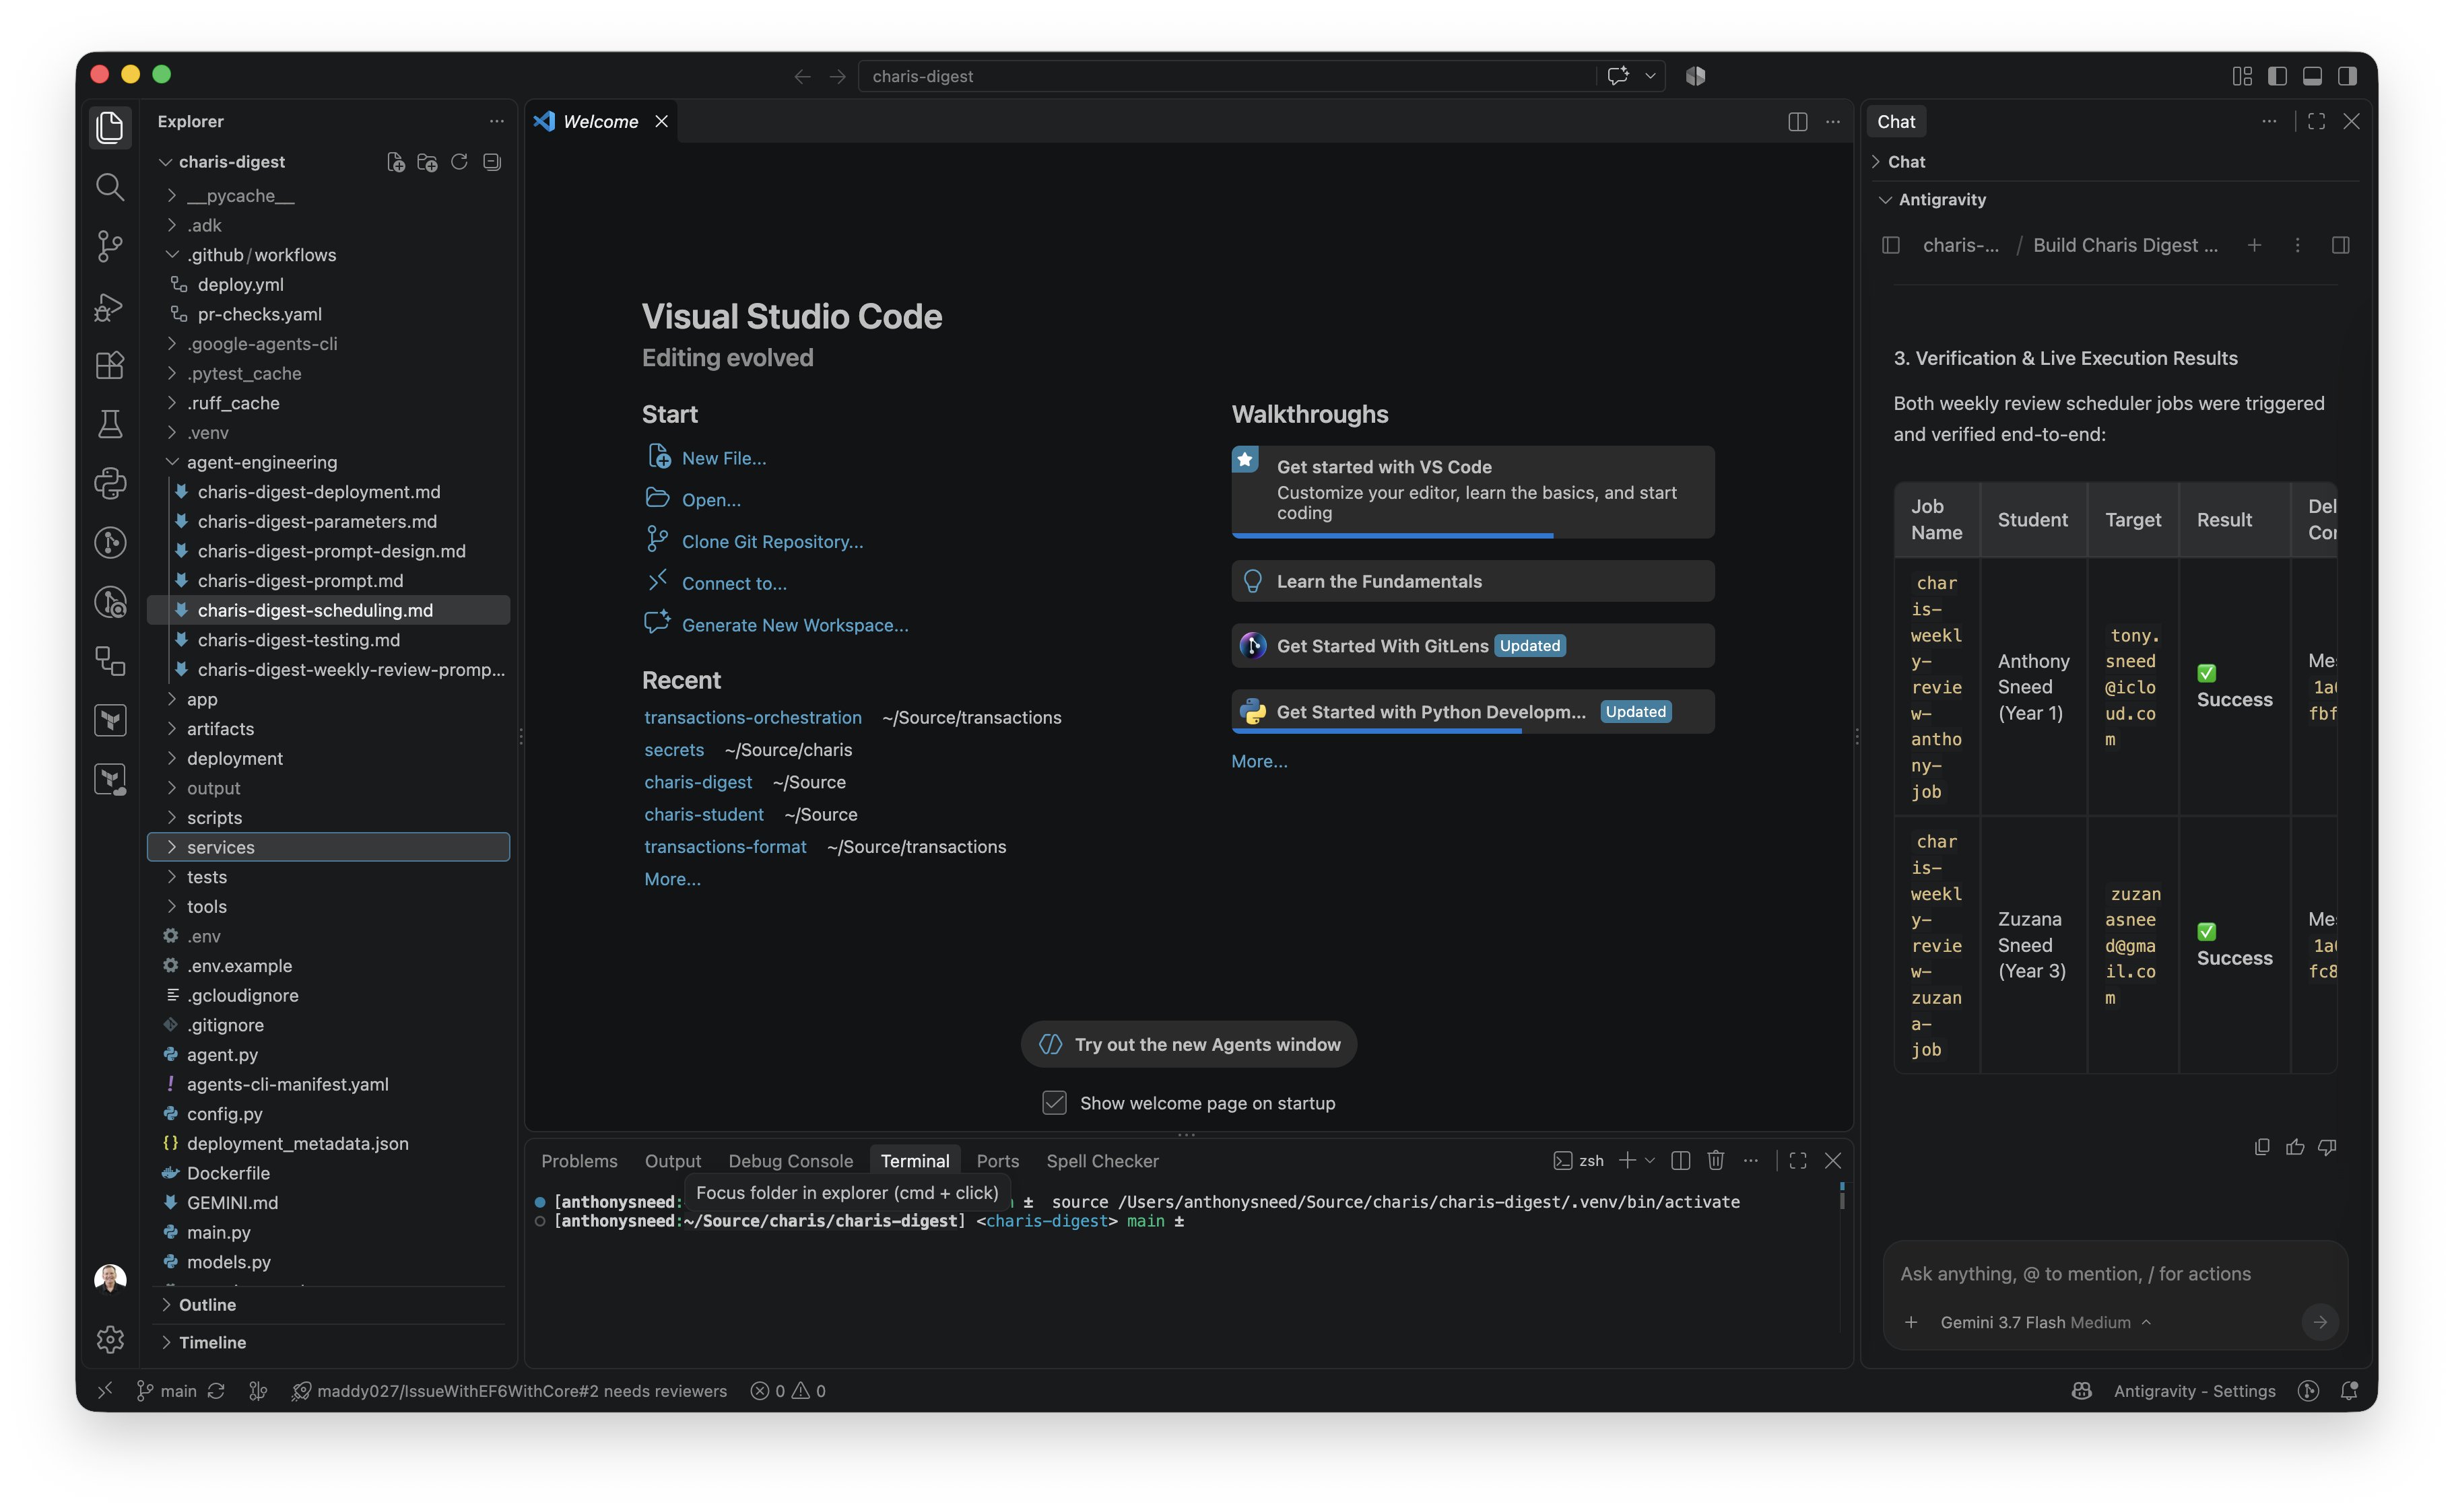Image resolution: width=2454 pixels, height=1512 pixels.
Task: Split the editor to the right
Action: click(x=1797, y=122)
